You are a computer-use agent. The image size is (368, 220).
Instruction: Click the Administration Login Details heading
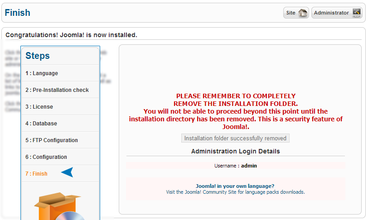[x=235, y=151]
